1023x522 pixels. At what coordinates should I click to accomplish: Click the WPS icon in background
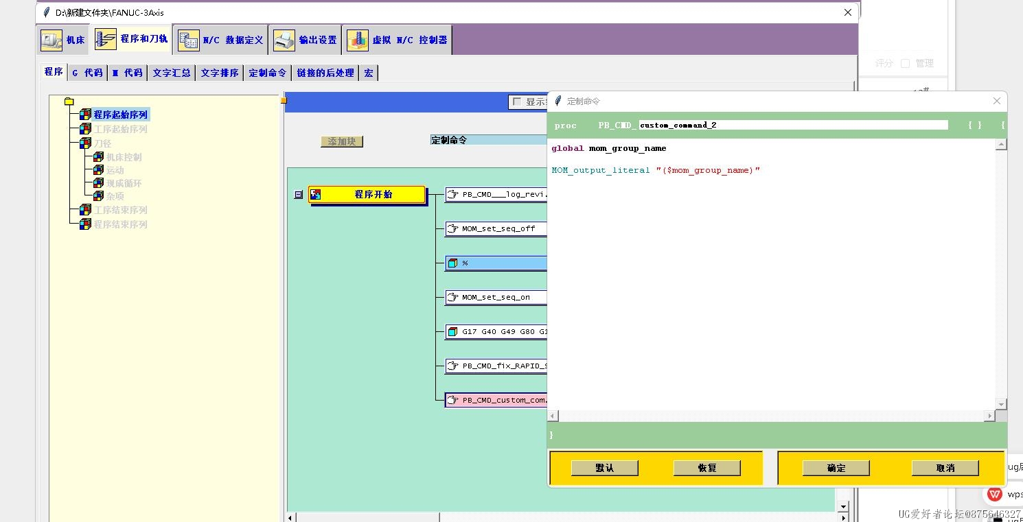coord(994,494)
